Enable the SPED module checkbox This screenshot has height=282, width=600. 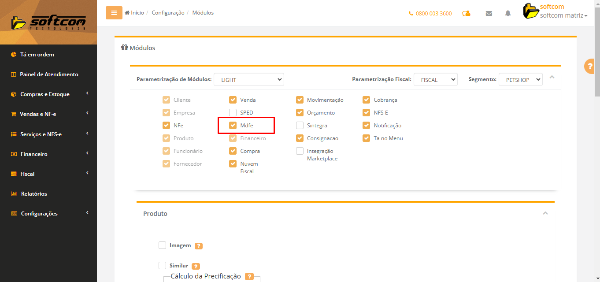coord(233,113)
